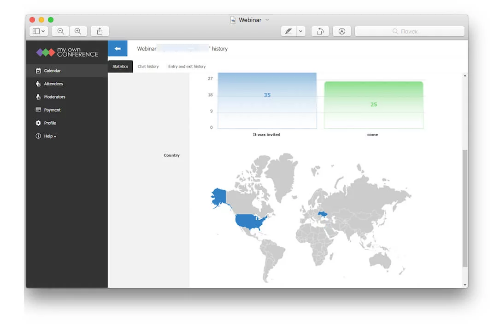Click the Webinar document proxy icon
Screen dimensions: 494x325
click(233, 20)
